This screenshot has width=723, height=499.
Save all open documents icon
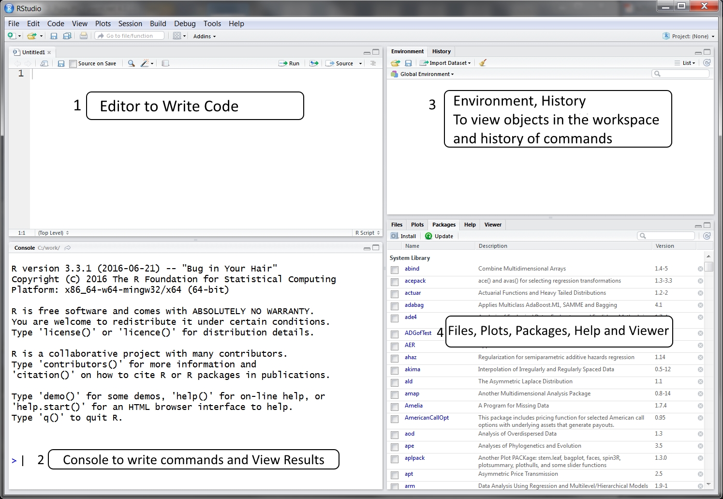[67, 36]
